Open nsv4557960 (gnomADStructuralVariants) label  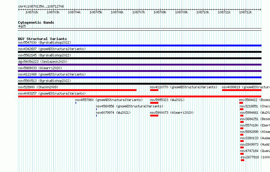109,100
